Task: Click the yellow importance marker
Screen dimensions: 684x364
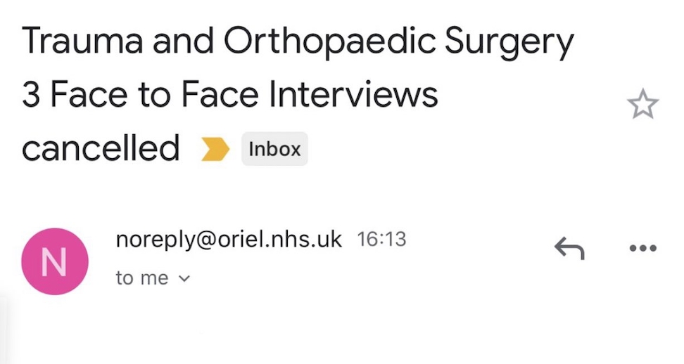Action: pos(215,149)
